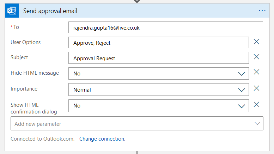Click the connector arrow above the card
Screen dimensions: 274x154
[x=137, y=1]
